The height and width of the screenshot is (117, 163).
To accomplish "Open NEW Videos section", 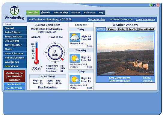I will click(x=15, y=66).
